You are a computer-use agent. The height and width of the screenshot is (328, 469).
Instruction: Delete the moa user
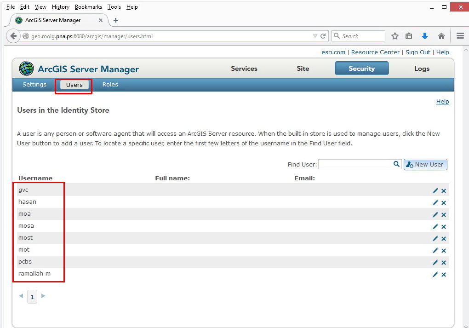[444, 214]
